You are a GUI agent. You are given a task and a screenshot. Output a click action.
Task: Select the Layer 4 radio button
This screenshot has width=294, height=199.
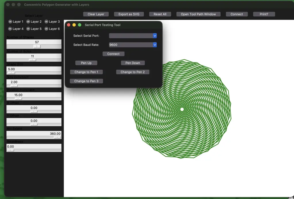coord(16,29)
